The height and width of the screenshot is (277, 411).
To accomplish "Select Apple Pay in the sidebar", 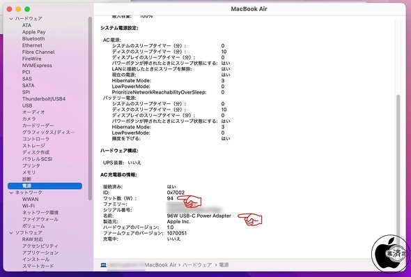I will click(x=34, y=32).
